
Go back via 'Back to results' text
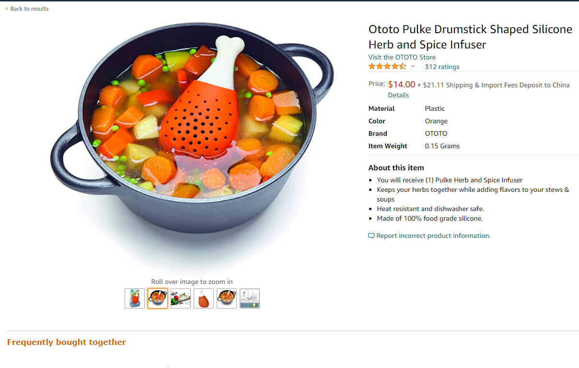click(x=29, y=9)
